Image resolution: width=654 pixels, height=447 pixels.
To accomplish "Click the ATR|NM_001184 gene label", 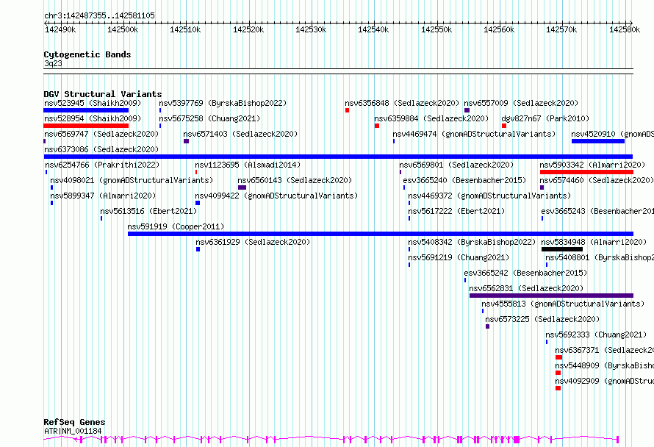I will [73, 431].
